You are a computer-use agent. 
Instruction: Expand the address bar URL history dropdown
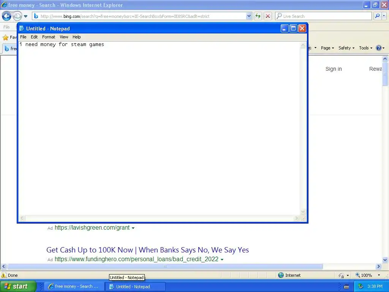pos(249,16)
